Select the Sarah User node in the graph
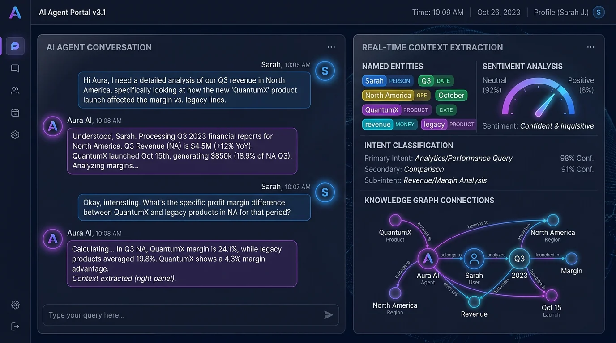Viewport: 616px width, 343px height. coord(474,258)
